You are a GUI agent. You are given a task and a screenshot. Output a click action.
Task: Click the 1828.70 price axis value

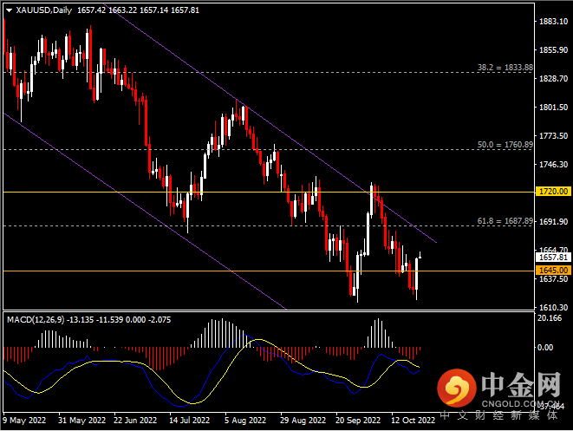click(x=554, y=79)
